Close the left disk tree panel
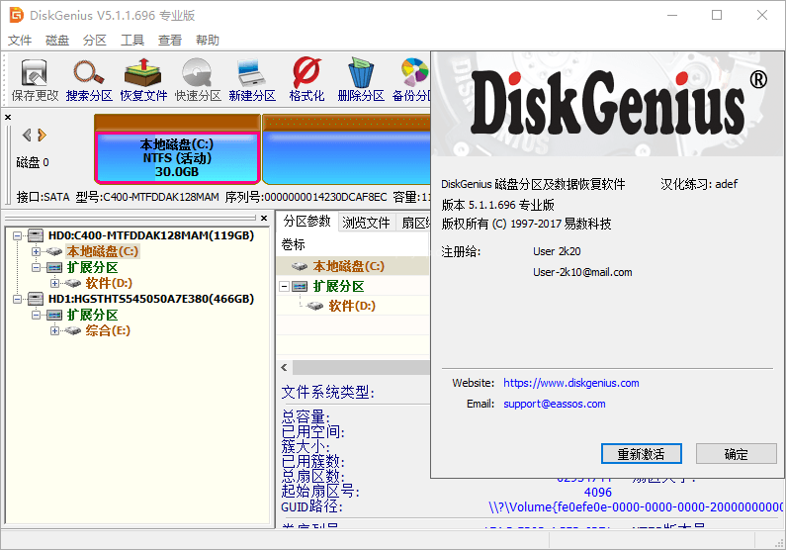 pos(263,218)
